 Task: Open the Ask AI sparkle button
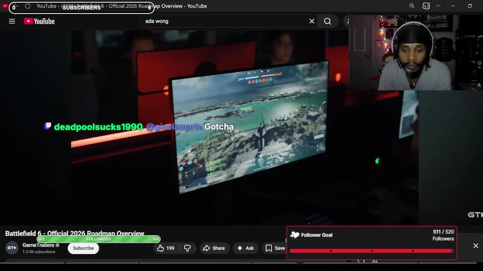[245, 248]
